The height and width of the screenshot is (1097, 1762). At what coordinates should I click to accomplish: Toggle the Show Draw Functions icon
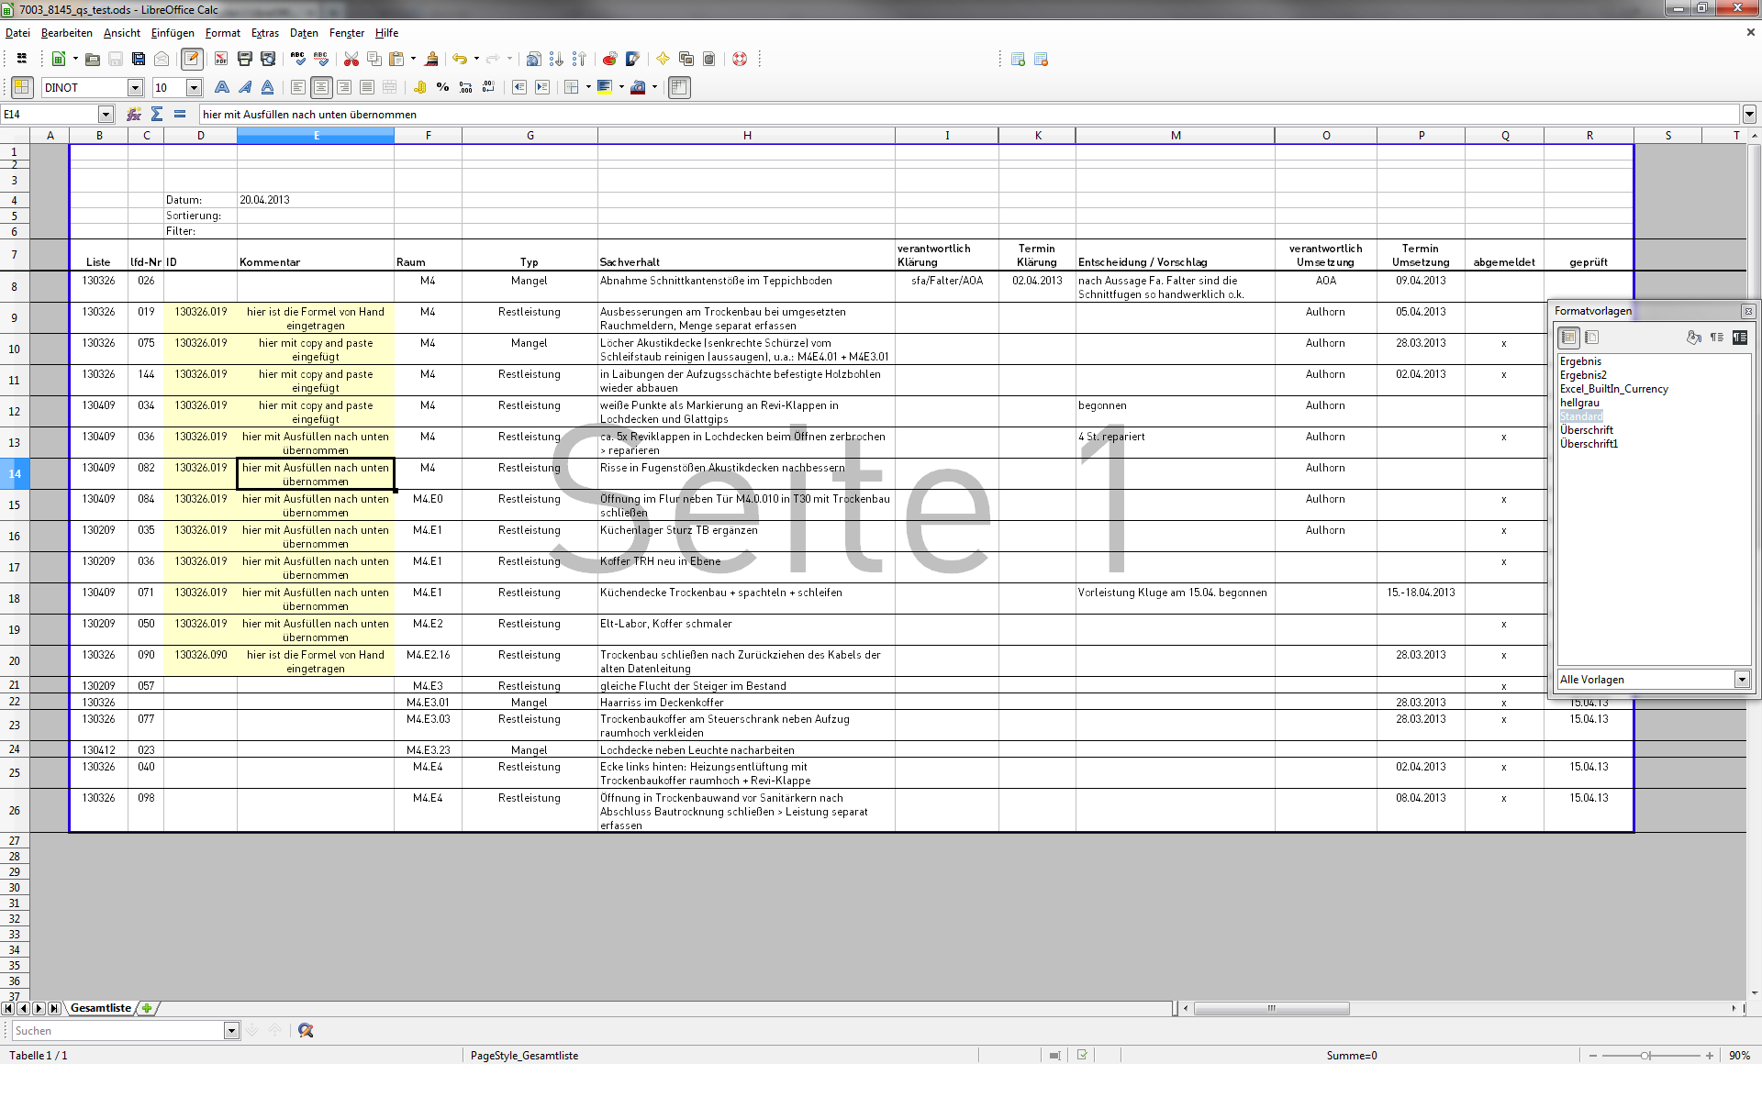632,59
